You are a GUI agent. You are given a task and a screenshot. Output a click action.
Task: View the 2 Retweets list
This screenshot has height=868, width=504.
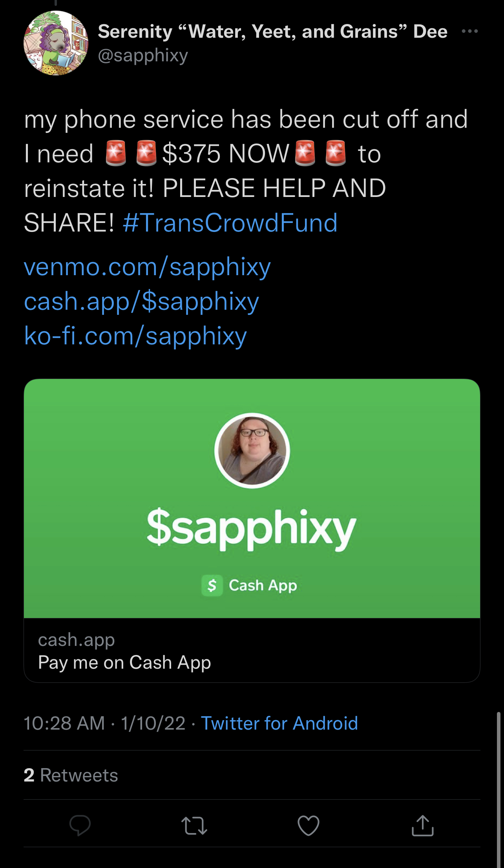click(x=71, y=775)
